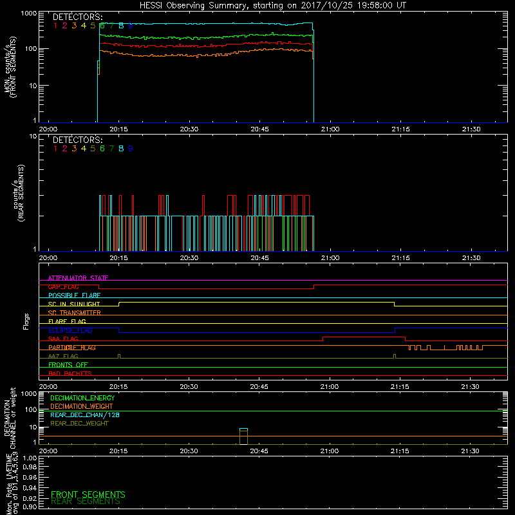Click 21:00 tick label under front segments plot
This screenshot has height=515, width=515.
(x=330, y=129)
